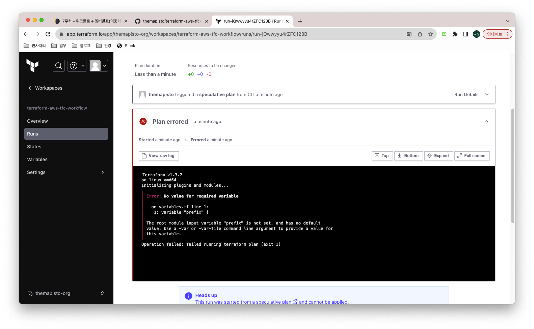Open the extensions puzzle icon
Image resolution: width=534 pixels, height=329 pixels.
coord(455,34)
